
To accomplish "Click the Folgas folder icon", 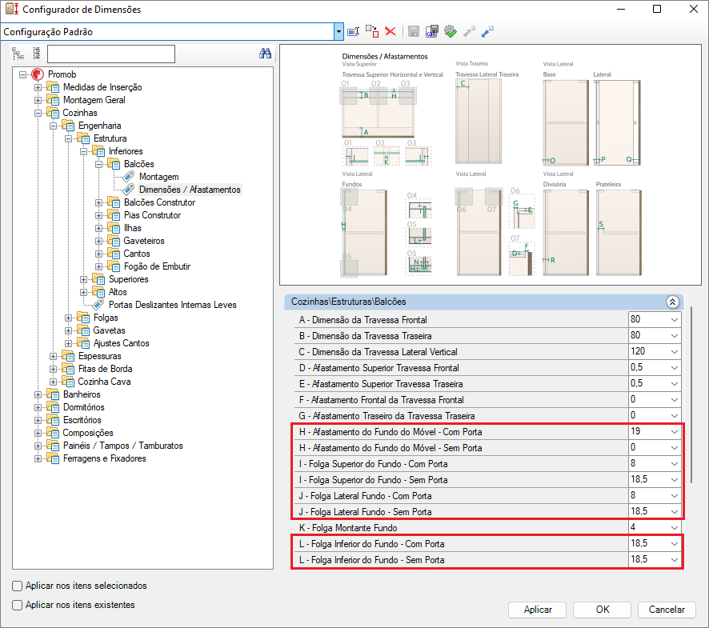I will point(83,318).
